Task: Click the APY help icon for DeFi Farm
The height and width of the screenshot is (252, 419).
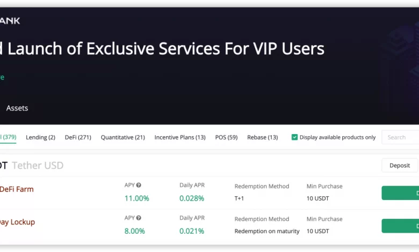Action: pyautogui.click(x=139, y=186)
